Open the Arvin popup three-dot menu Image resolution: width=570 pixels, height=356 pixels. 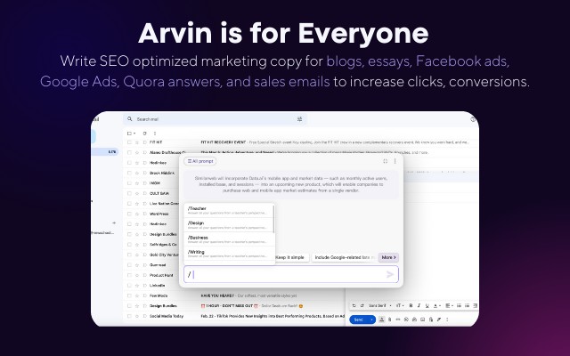(x=395, y=161)
